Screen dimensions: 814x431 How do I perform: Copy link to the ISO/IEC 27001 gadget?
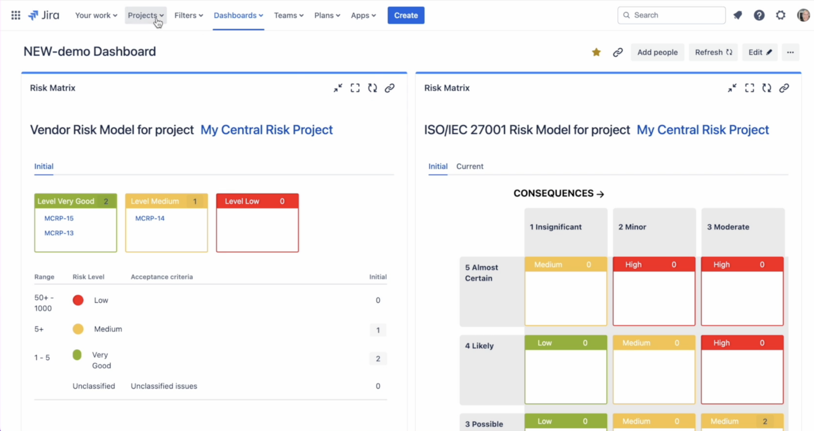[784, 87]
